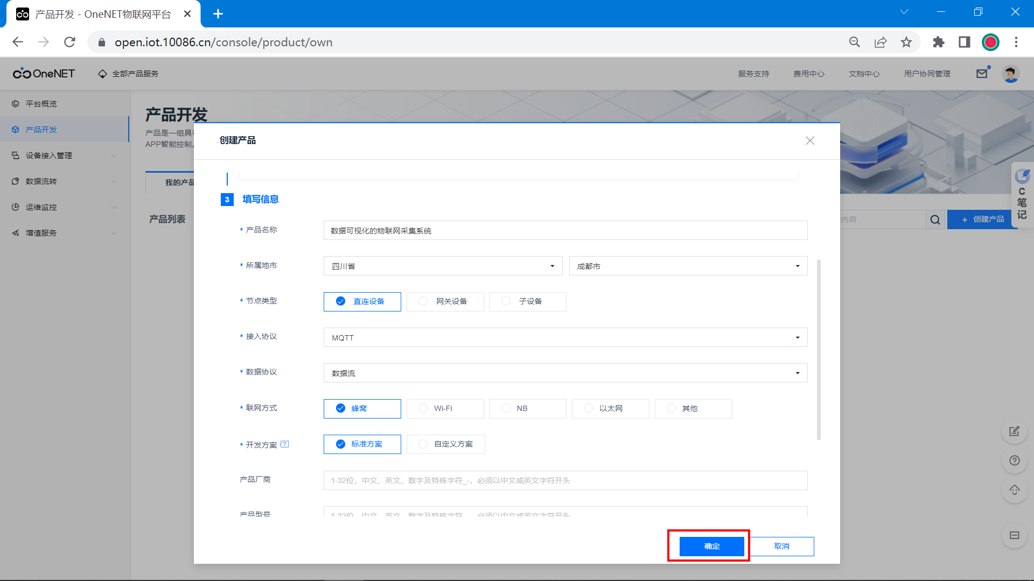This screenshot has height=581, width=1034.
Task: Bookmark this page with the star icon
Action: tap(906, 42)
